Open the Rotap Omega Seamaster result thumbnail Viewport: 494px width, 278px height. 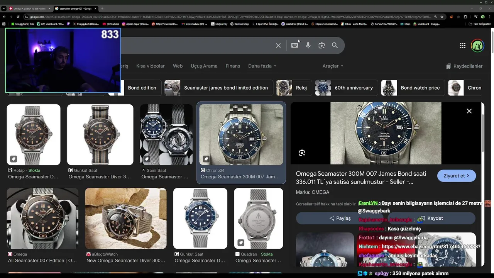(x=34, y=134)
